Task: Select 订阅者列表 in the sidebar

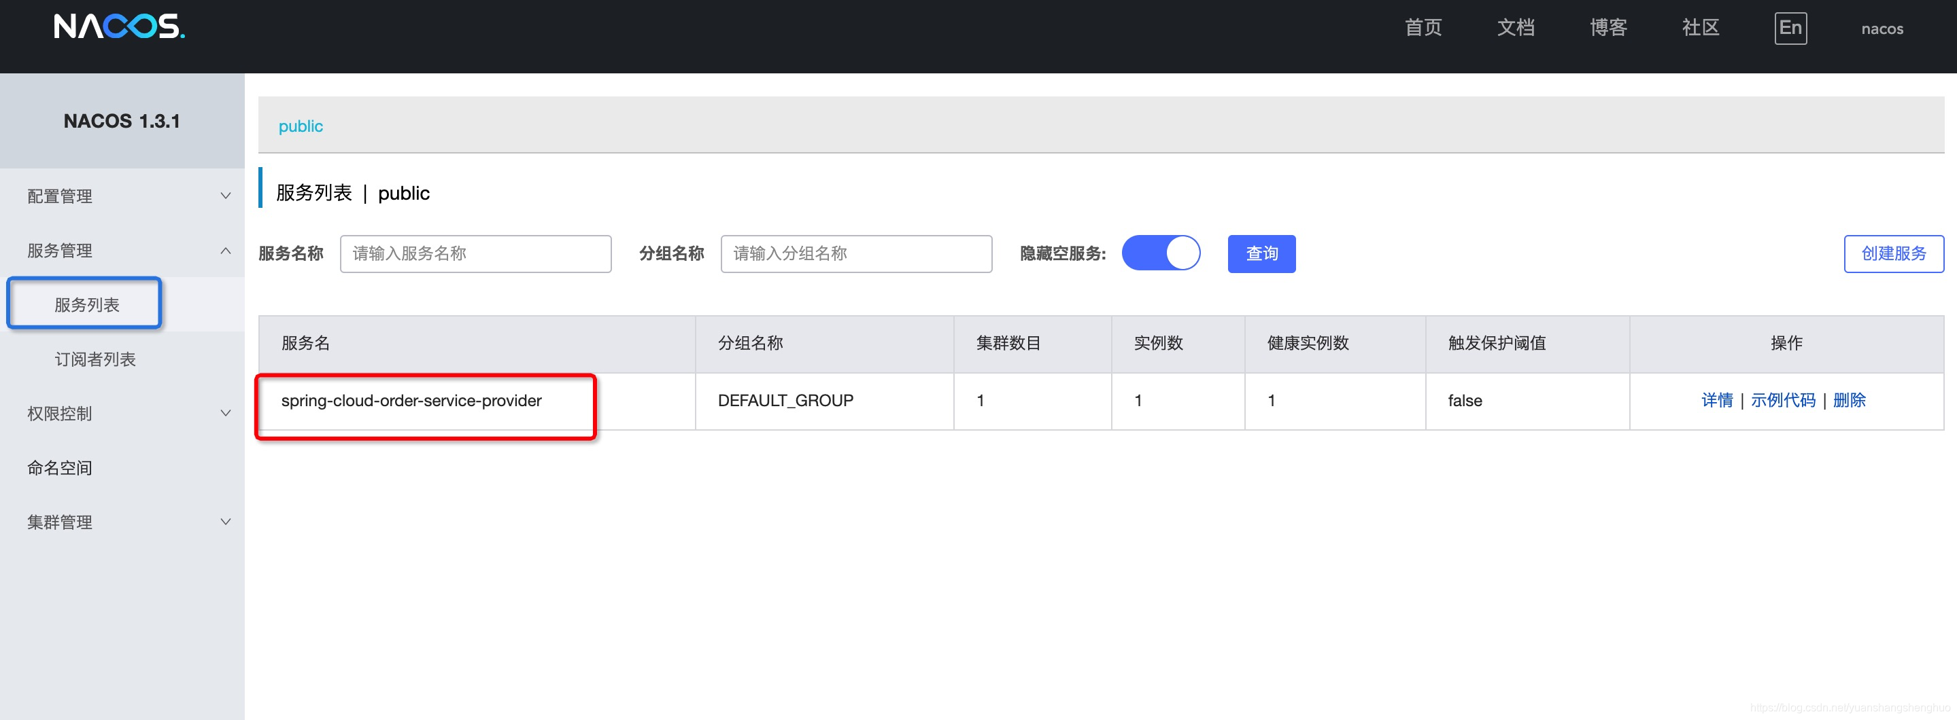Action: point(95,359)
